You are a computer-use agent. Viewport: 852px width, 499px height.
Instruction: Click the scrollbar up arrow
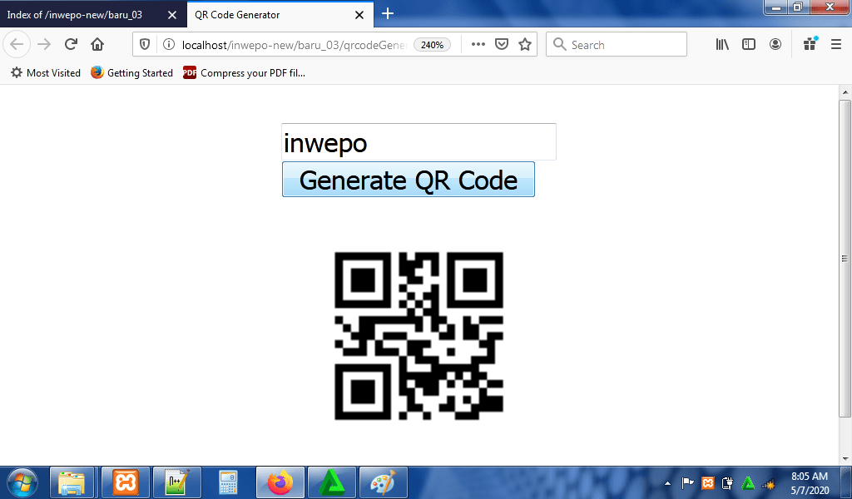click(845, 92)
